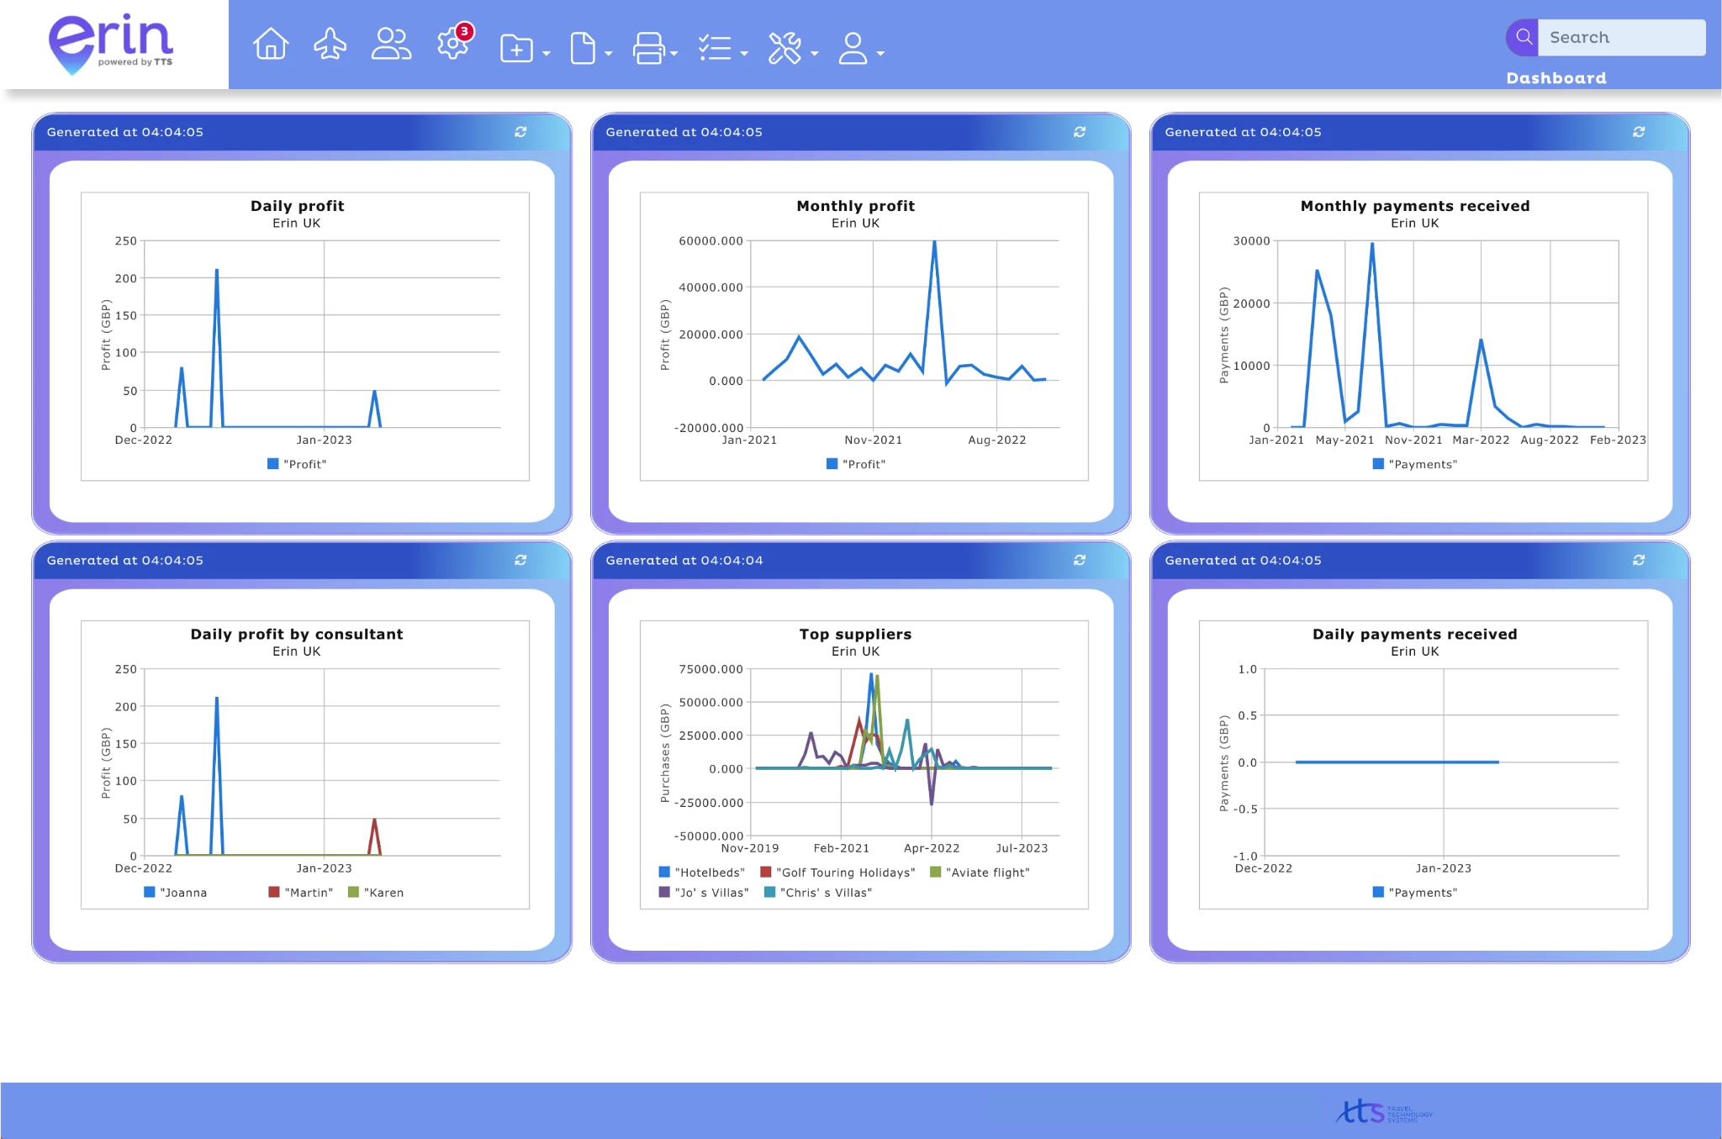Viewport: 1722px width, 1139px height.
Task: Refresh the Monthly payments received chart
Action: 1639,132
